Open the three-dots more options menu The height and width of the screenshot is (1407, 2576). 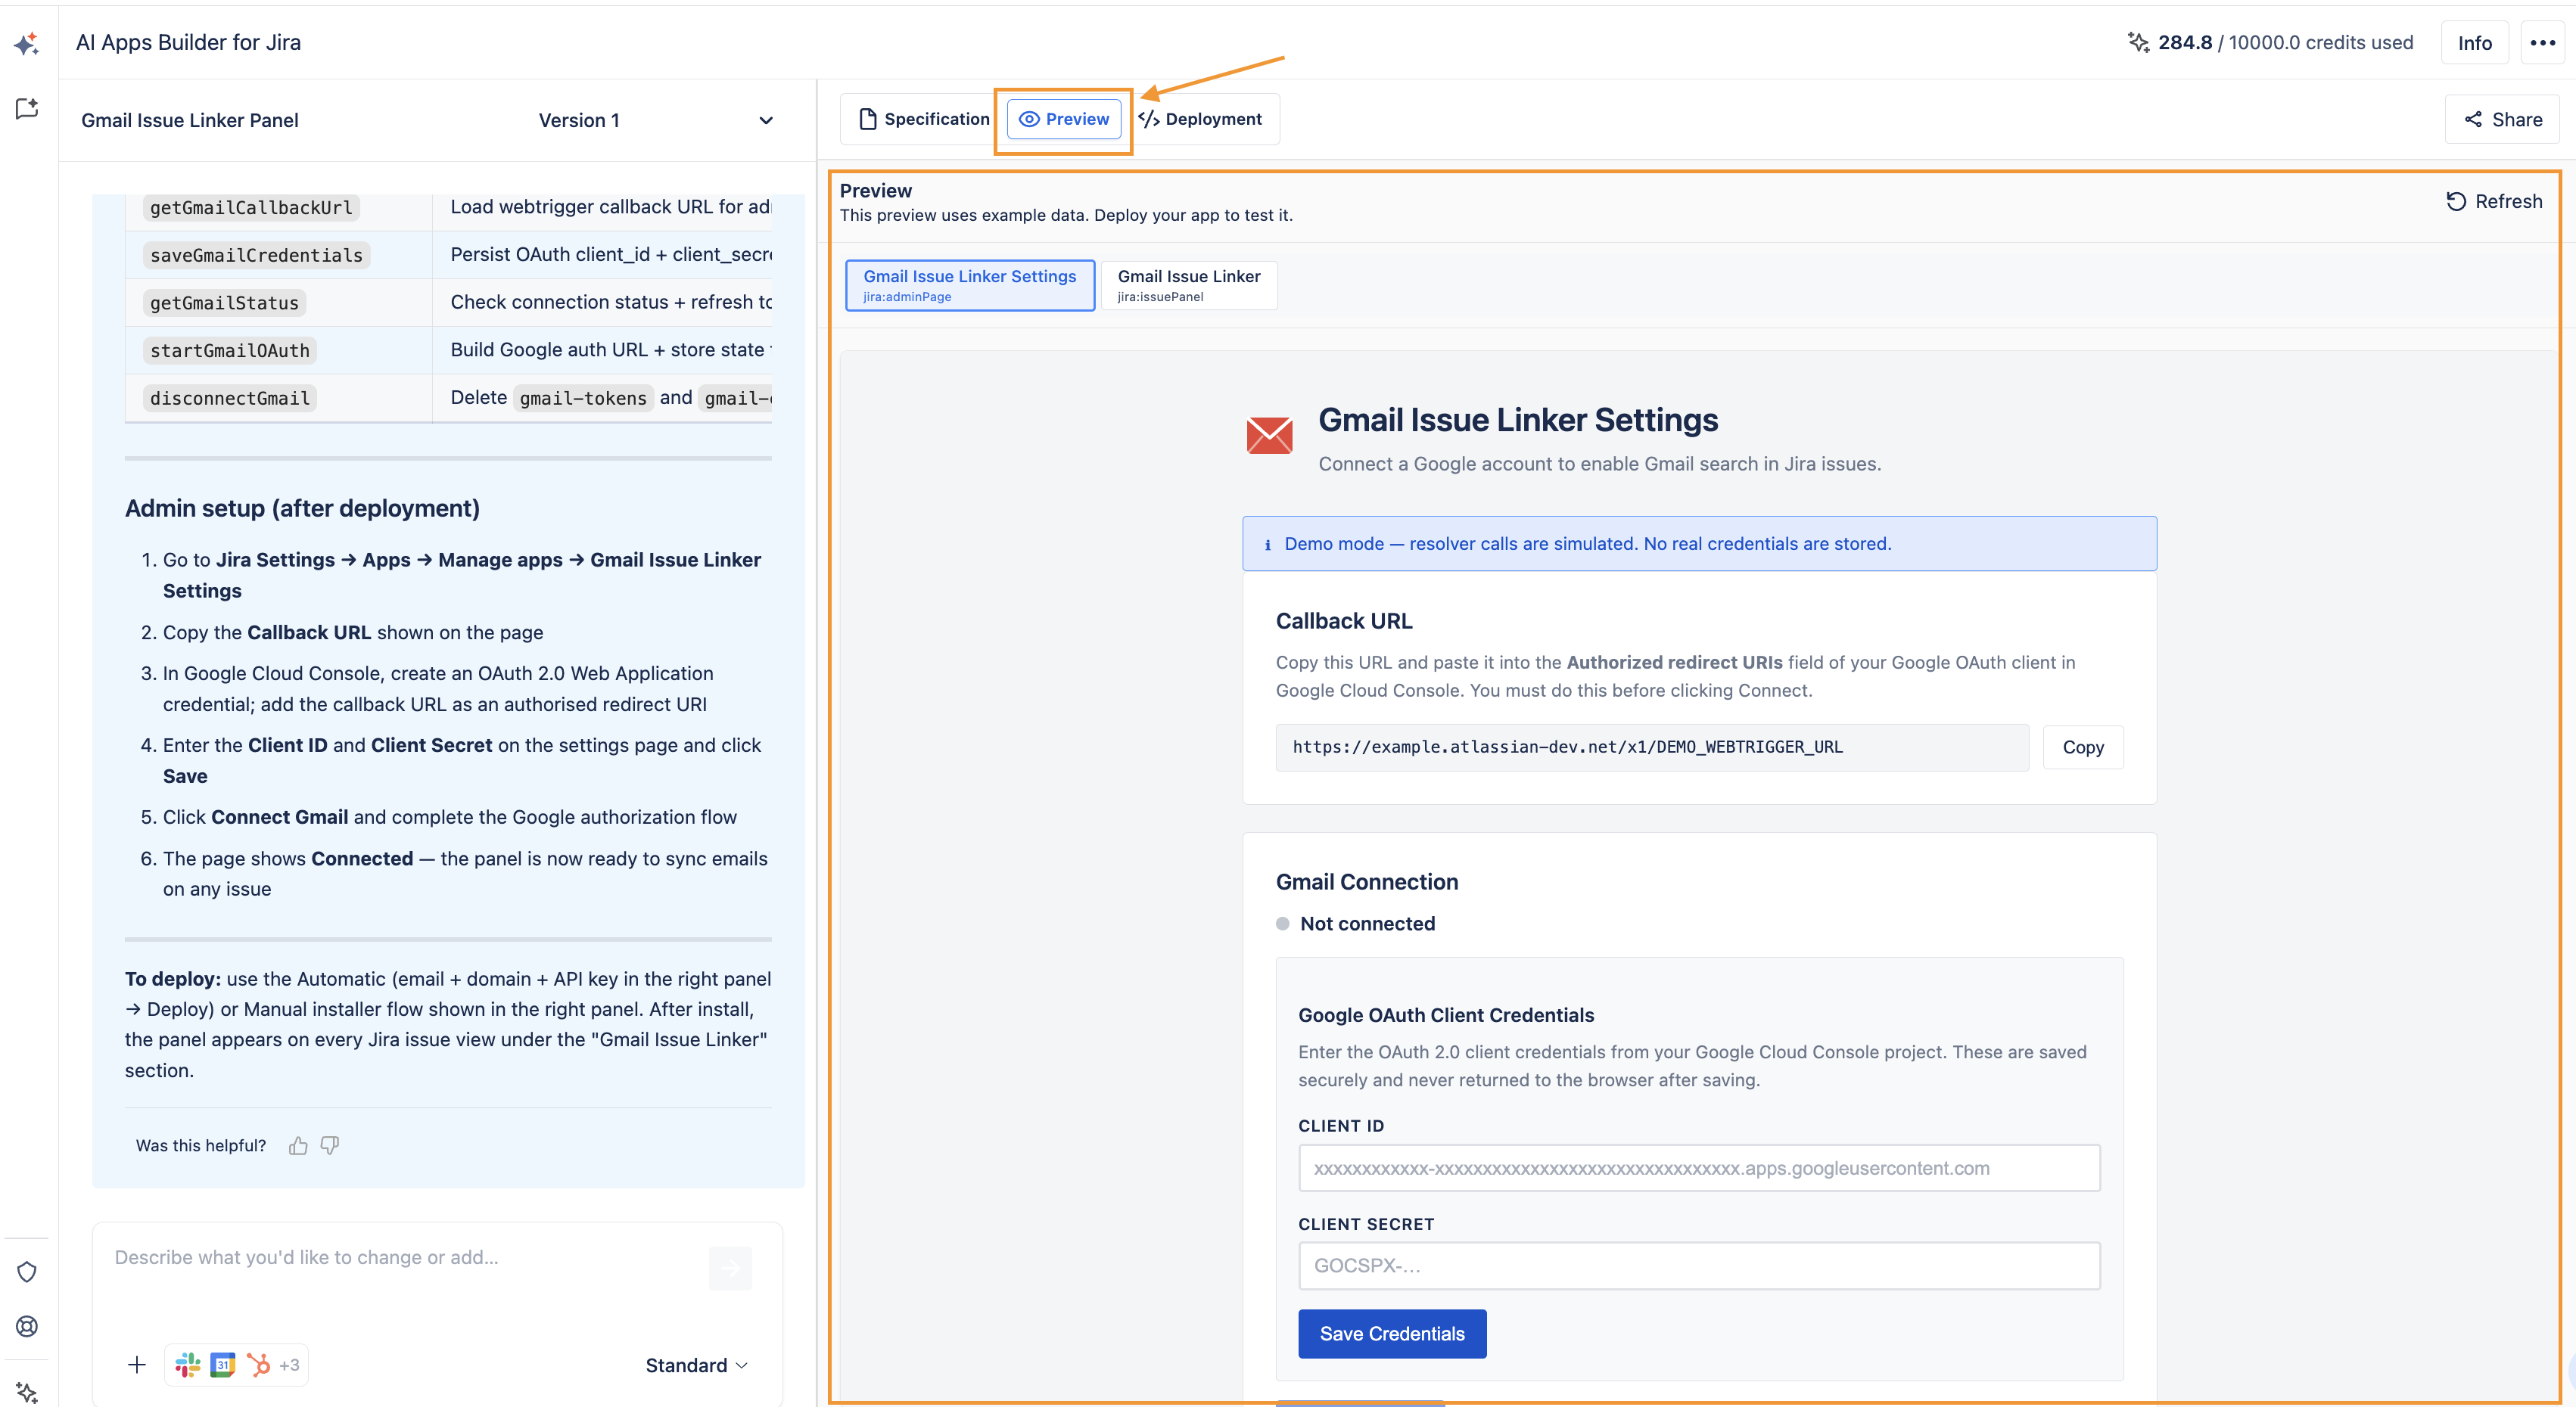pos(2542,43)
